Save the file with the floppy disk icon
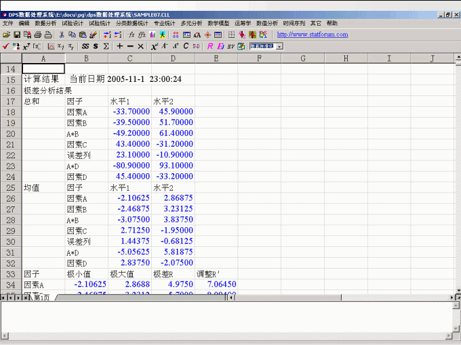Image resolution: width=461 pixels, height=345 pixels. (17, 34)
